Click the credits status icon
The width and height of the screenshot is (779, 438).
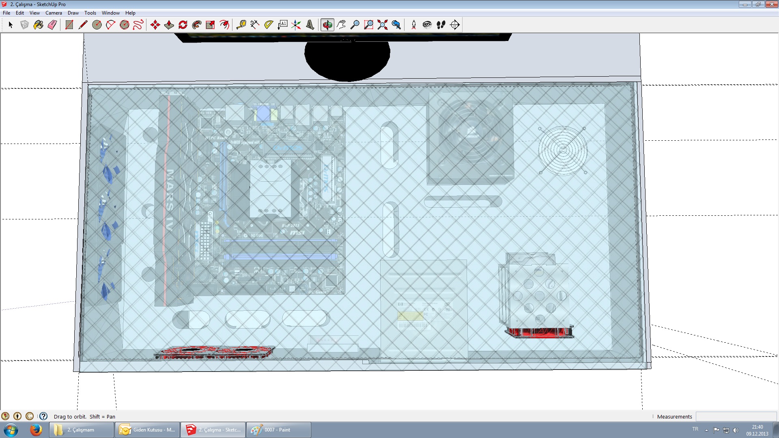point(17,416)
